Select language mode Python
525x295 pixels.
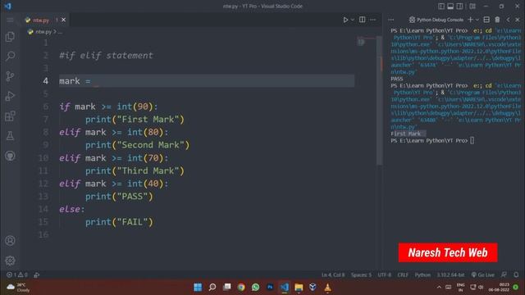422,275
